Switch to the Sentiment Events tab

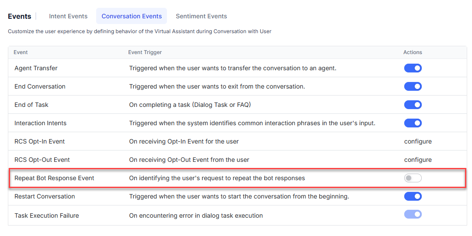click(201, 16)
